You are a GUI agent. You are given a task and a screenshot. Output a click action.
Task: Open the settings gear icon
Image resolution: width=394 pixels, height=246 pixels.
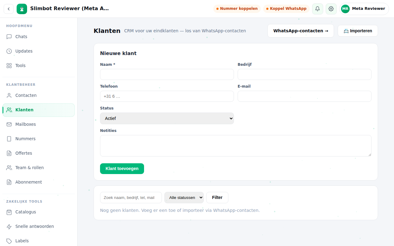pyautogui.click(x=331, y=9)
